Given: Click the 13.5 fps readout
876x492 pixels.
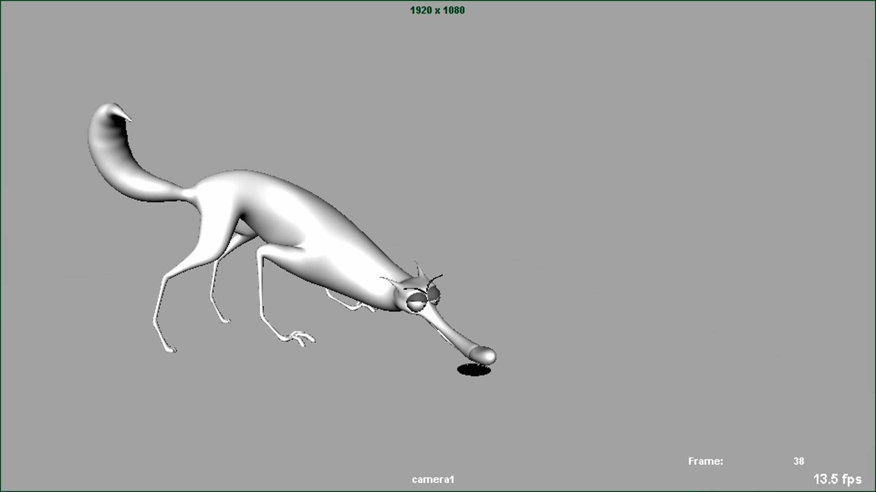Looking at the screenshot, I should (x=837, y=479).
